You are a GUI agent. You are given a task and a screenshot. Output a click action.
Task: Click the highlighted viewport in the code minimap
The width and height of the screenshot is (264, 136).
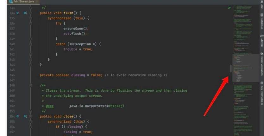(245, 68)
